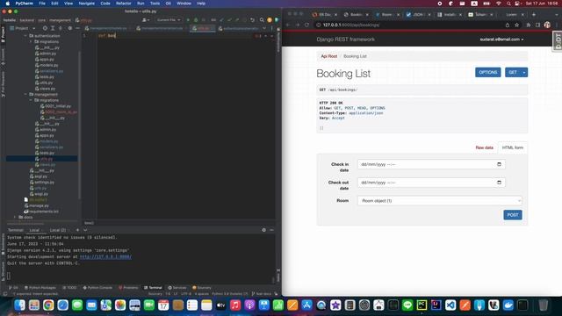Click the browser address bar URL
The width and height of the screenshot is (562, 316).
[x=351, y=25]
